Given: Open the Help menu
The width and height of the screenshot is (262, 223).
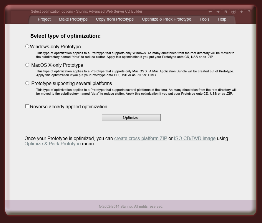Looking at the screenshot, I should [x=222, y=19].
